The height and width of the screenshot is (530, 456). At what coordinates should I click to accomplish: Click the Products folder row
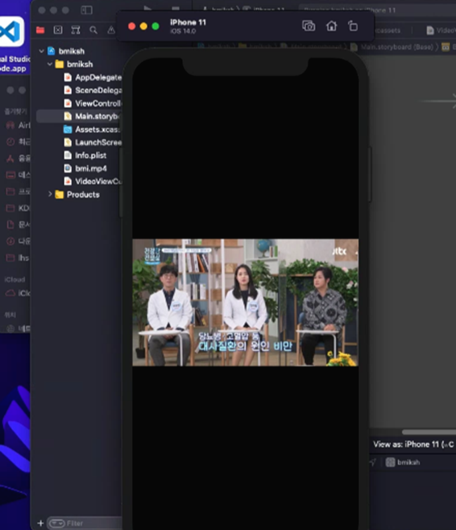click(77, 194)
